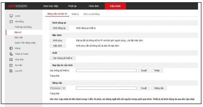The height and width of the screenshot is (107, 203).
Task: Click the firmware file path input field
Action: click(x=106, y=88)
